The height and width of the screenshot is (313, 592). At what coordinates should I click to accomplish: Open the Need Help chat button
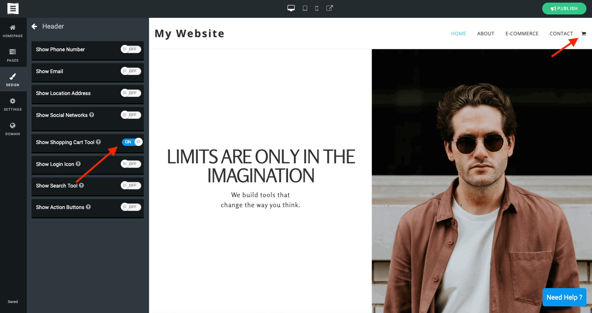(564, 297)
